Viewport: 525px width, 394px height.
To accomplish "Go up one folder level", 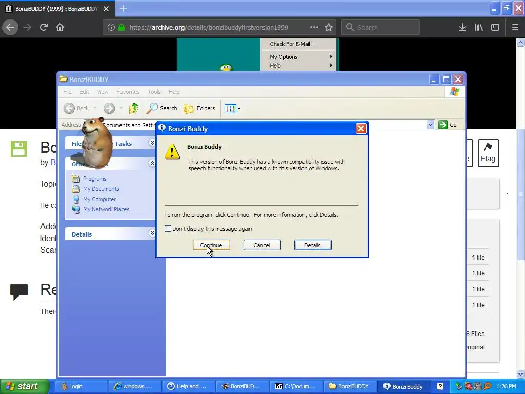I will [x=134, y=108].
